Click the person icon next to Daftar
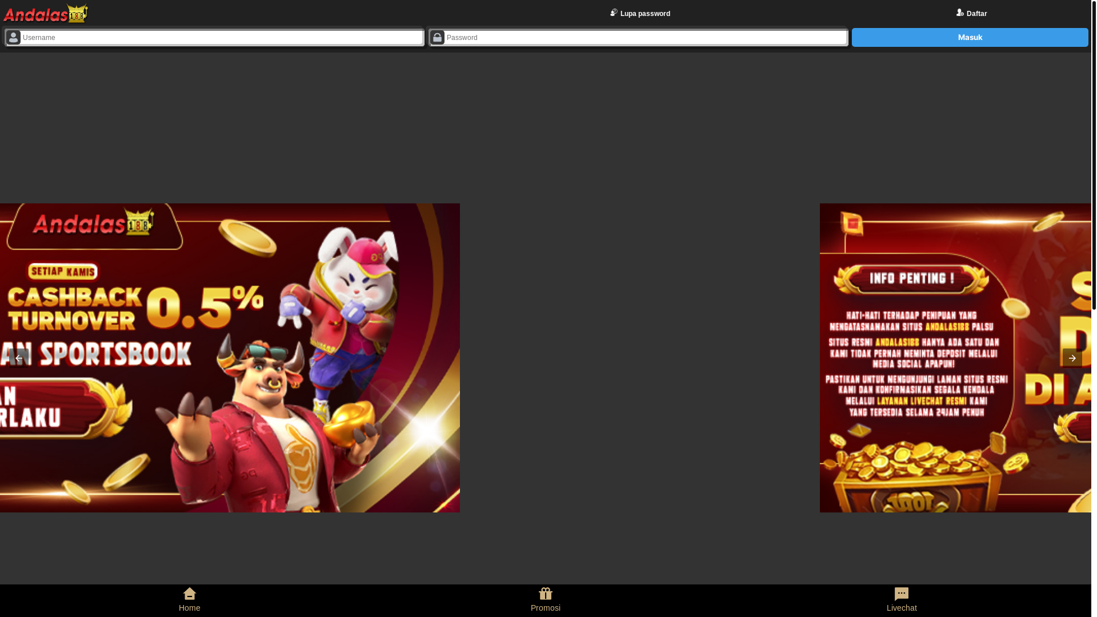Image resolution: width=1097 pixels, height=617 pixels. pyautogui.click(x=960, y=13)
